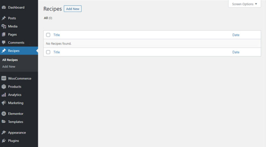266x147 pixels.
Task: Sort by the Date column header
Action: (x=236, y=35)
